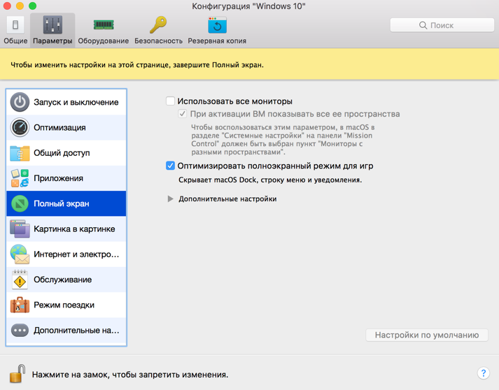Image resolution: width=499 pixels, height=390 pixels.
Task: Open help with the question mark button
Action: 483,373
